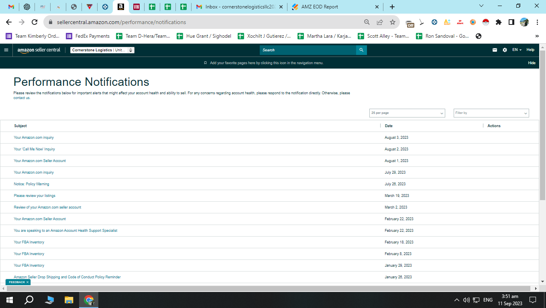The height and width of the screenshot is (308, 546).
Task: Open the Hue Grant / Sighodel bookmark
Action: click(x=204, y=36)
